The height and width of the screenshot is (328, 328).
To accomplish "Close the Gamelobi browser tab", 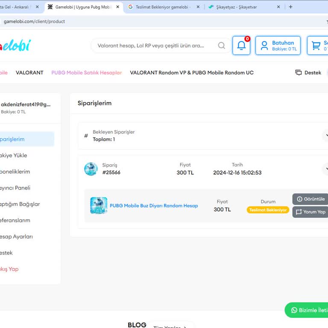I will click(x=118, y=7).
